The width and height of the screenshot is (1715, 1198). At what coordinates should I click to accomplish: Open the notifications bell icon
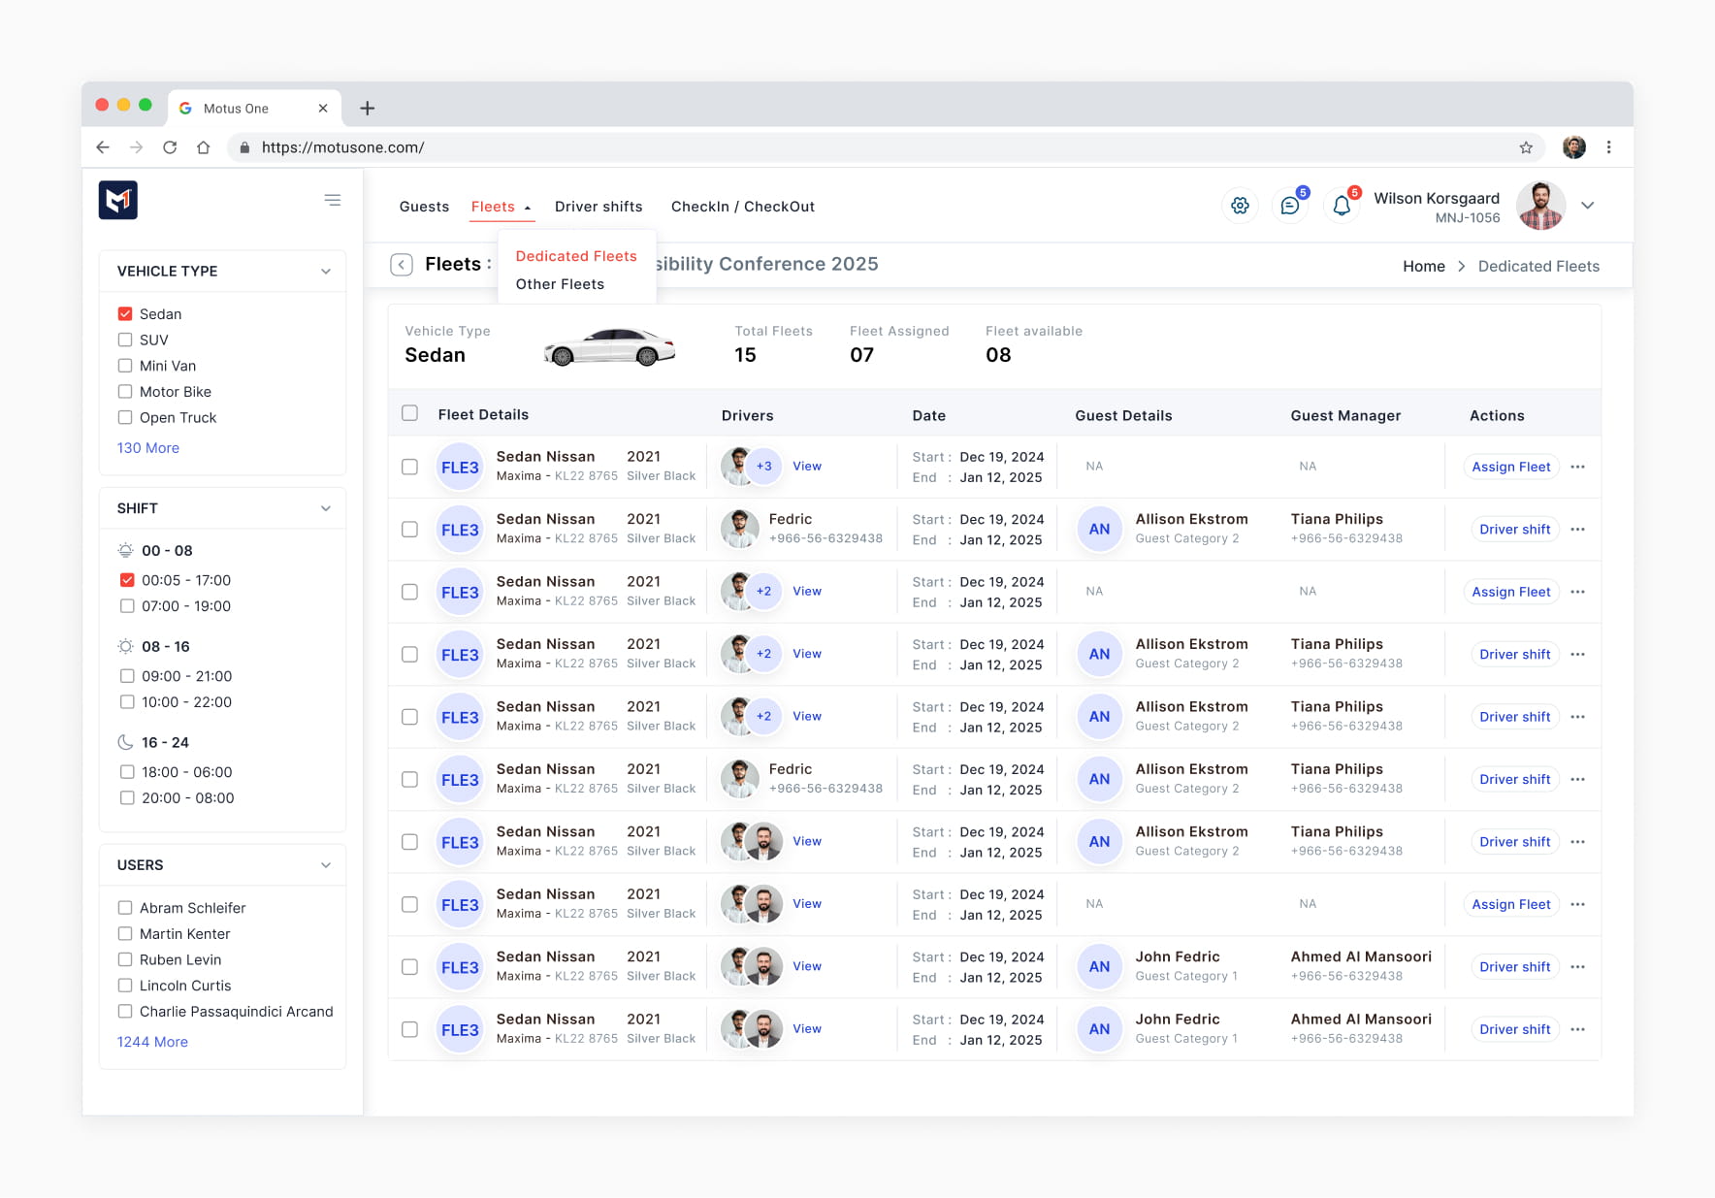(1342, 206)
